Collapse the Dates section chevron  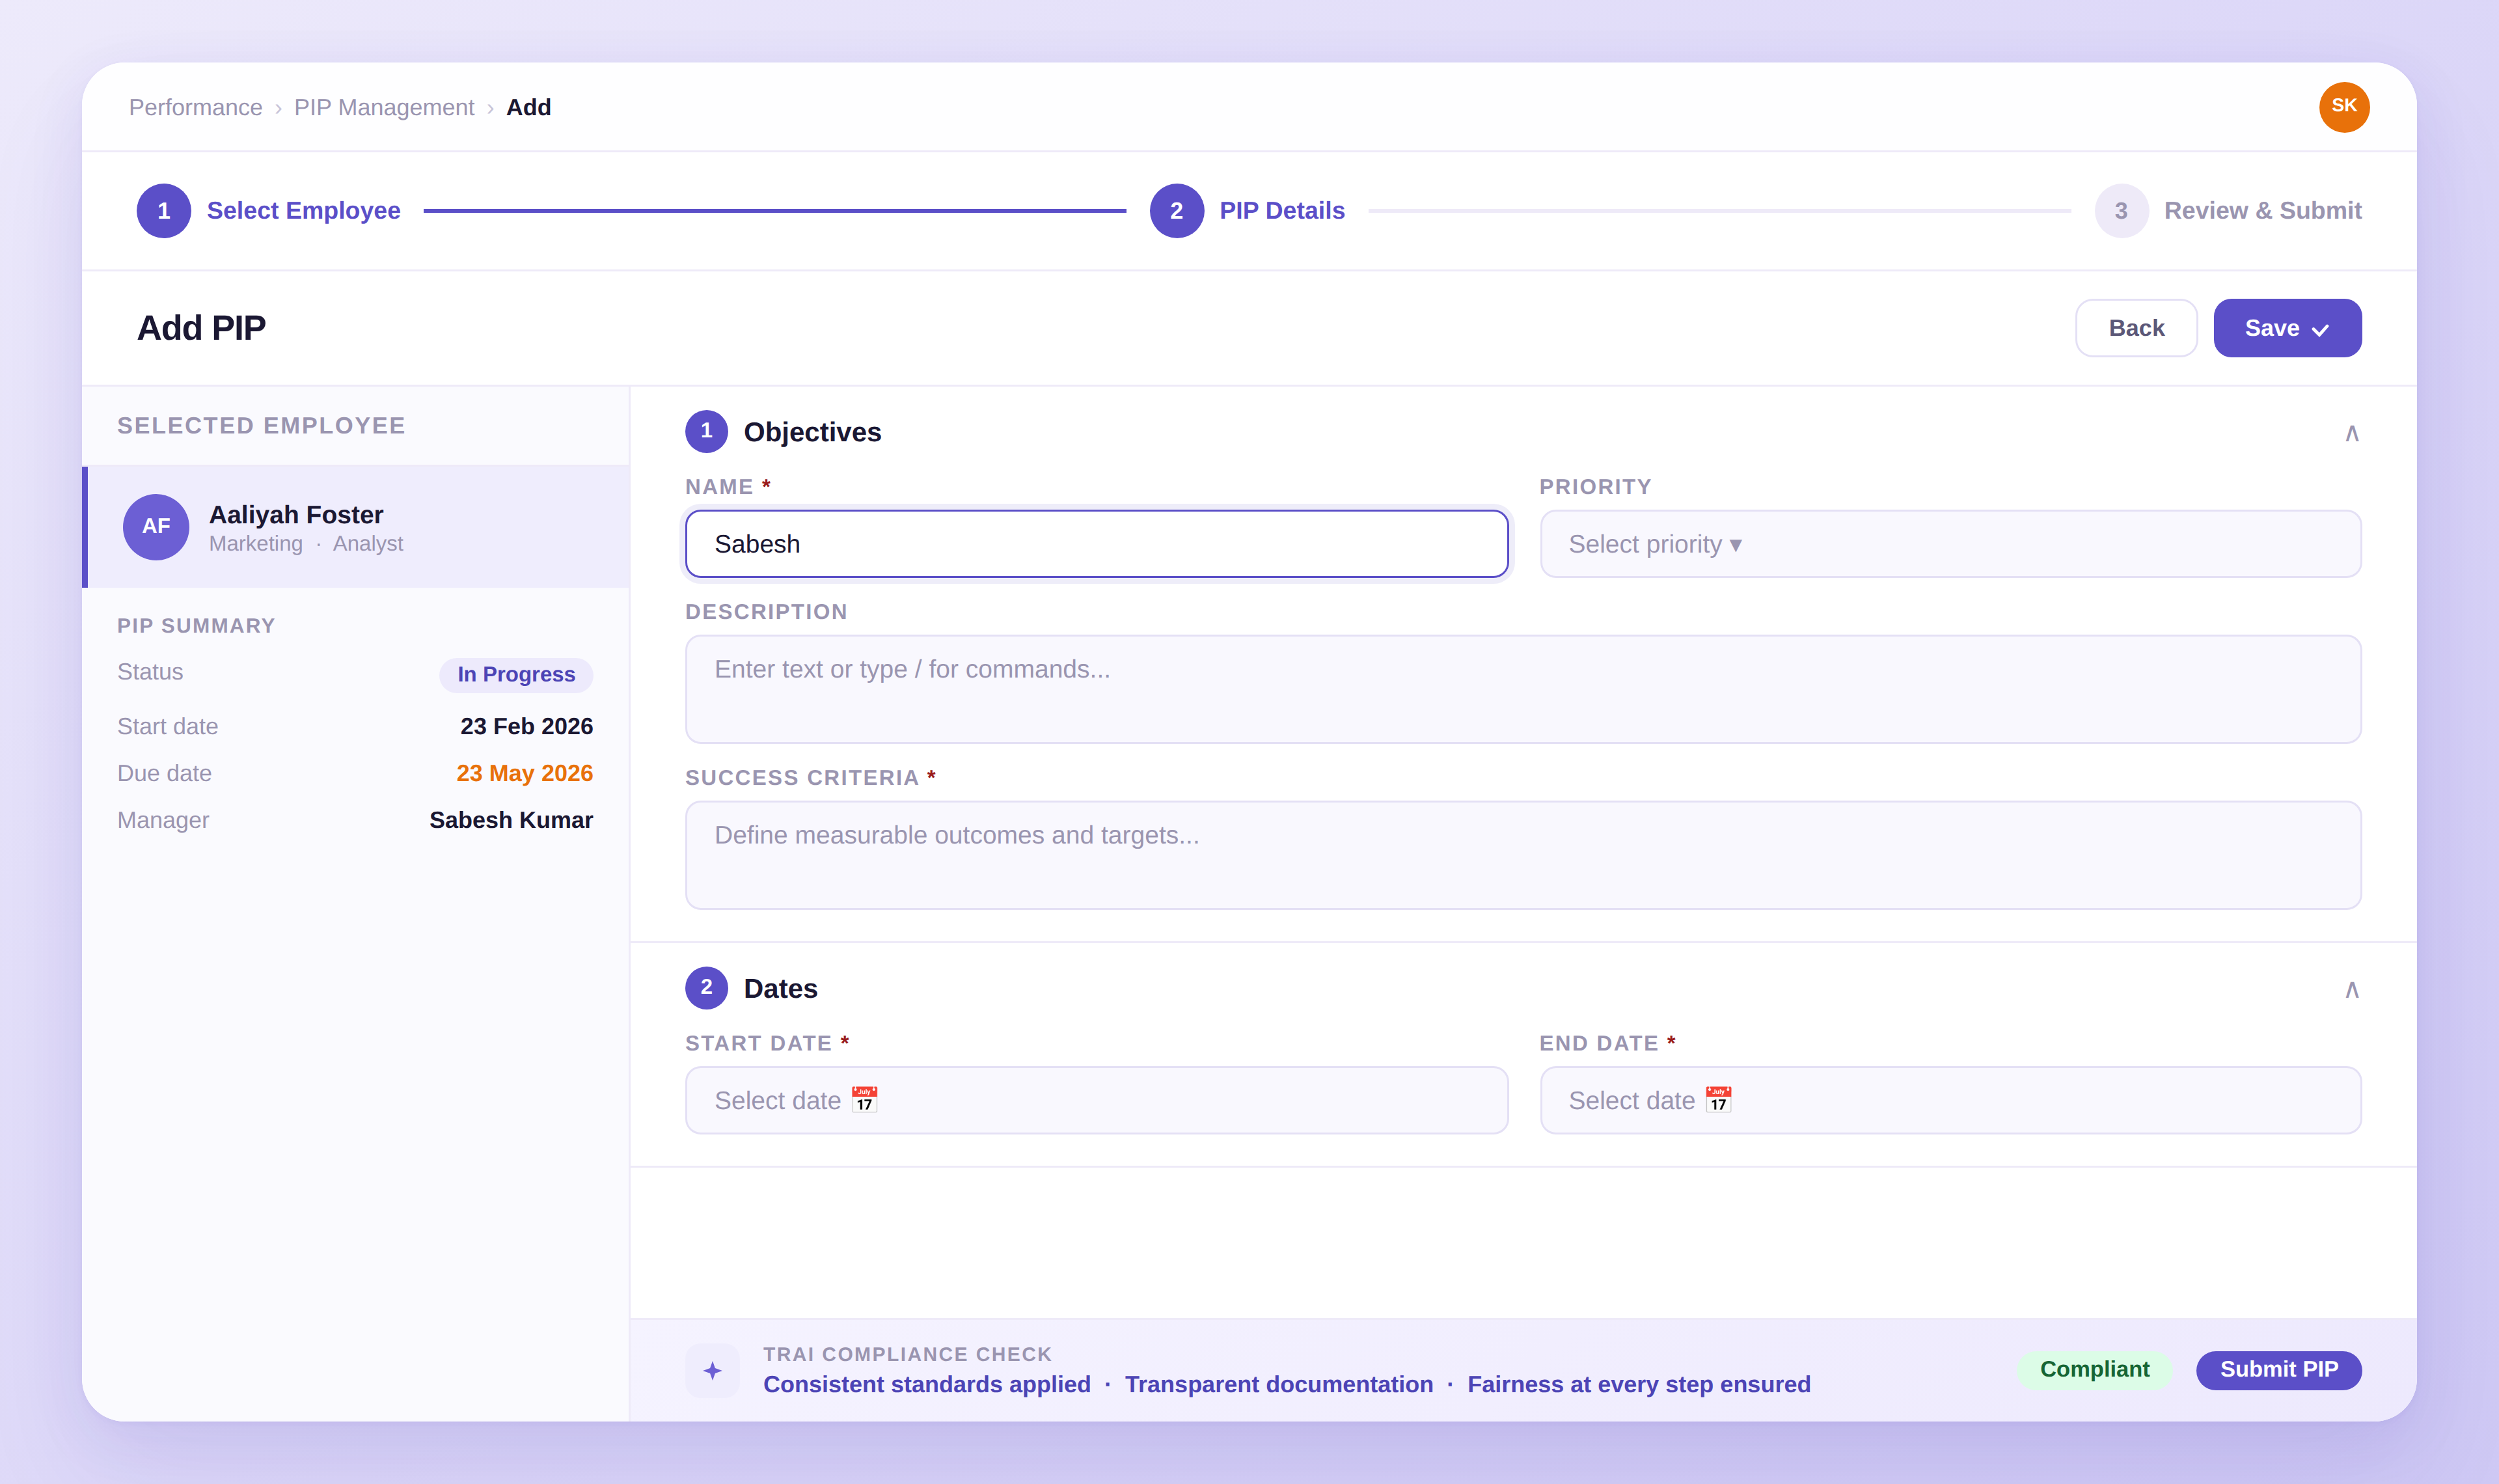pyautogui.click(x=2351, y=989)
